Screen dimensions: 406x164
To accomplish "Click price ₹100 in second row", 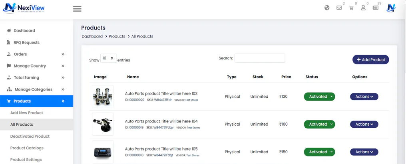I will (x=284, y=124).
